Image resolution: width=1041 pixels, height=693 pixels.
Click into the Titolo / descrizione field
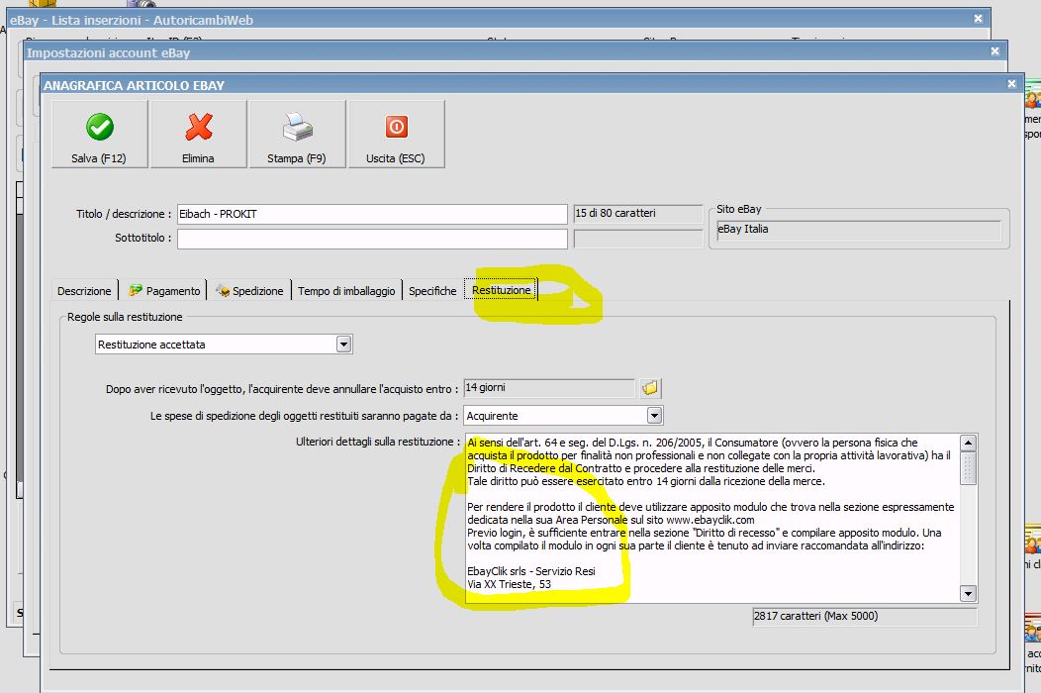pos(372,214)
